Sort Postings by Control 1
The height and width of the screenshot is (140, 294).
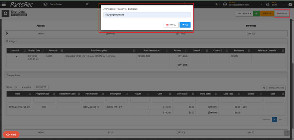199,50
